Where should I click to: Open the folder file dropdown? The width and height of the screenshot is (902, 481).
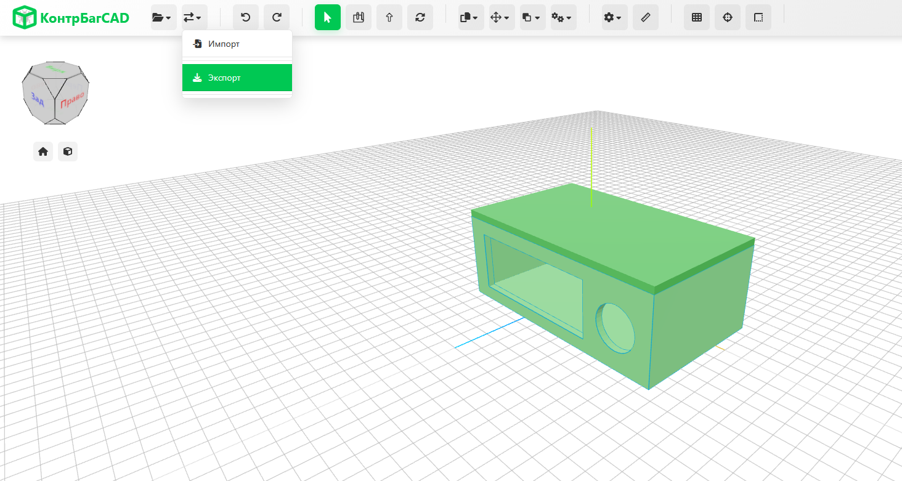163,18
